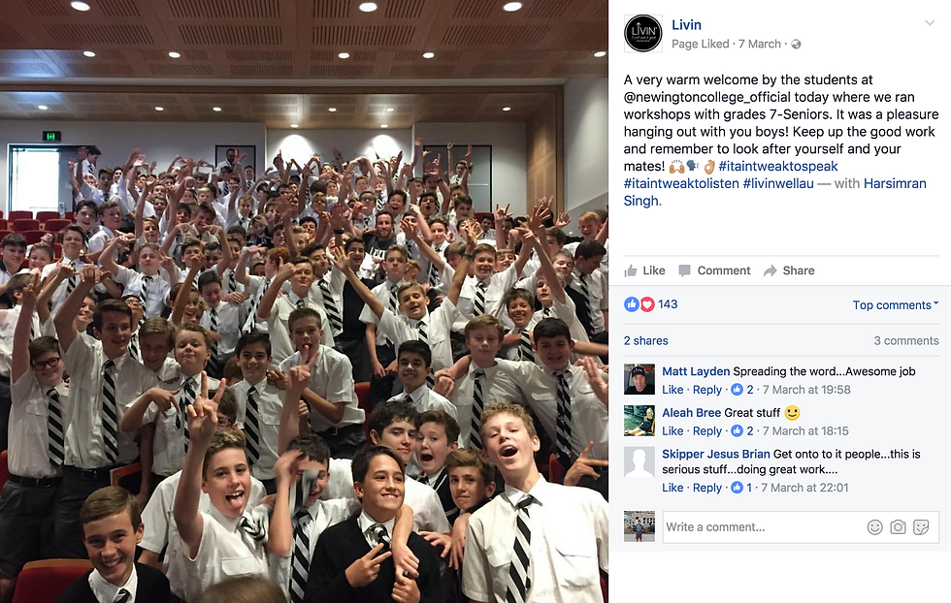Like Aleah Bree's comment
951x603 pixels.
[x=672, y=430]
